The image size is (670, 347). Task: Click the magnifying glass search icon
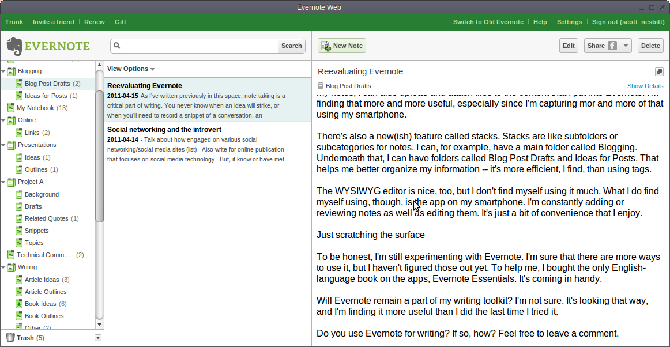(117, 46)
